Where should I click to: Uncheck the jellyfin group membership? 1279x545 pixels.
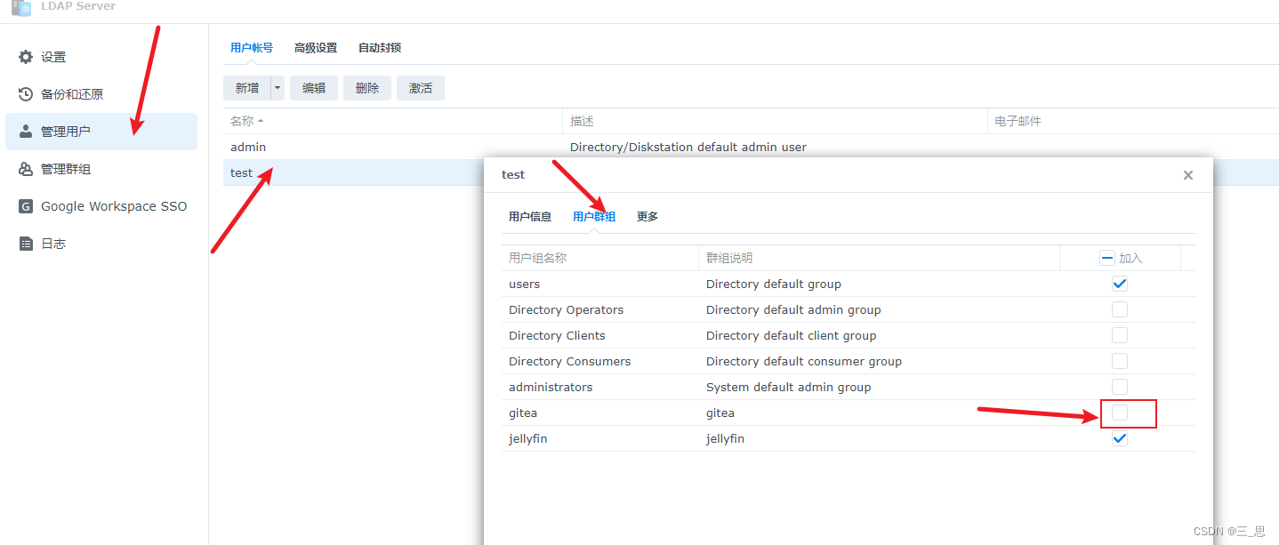pos(1120,438)
